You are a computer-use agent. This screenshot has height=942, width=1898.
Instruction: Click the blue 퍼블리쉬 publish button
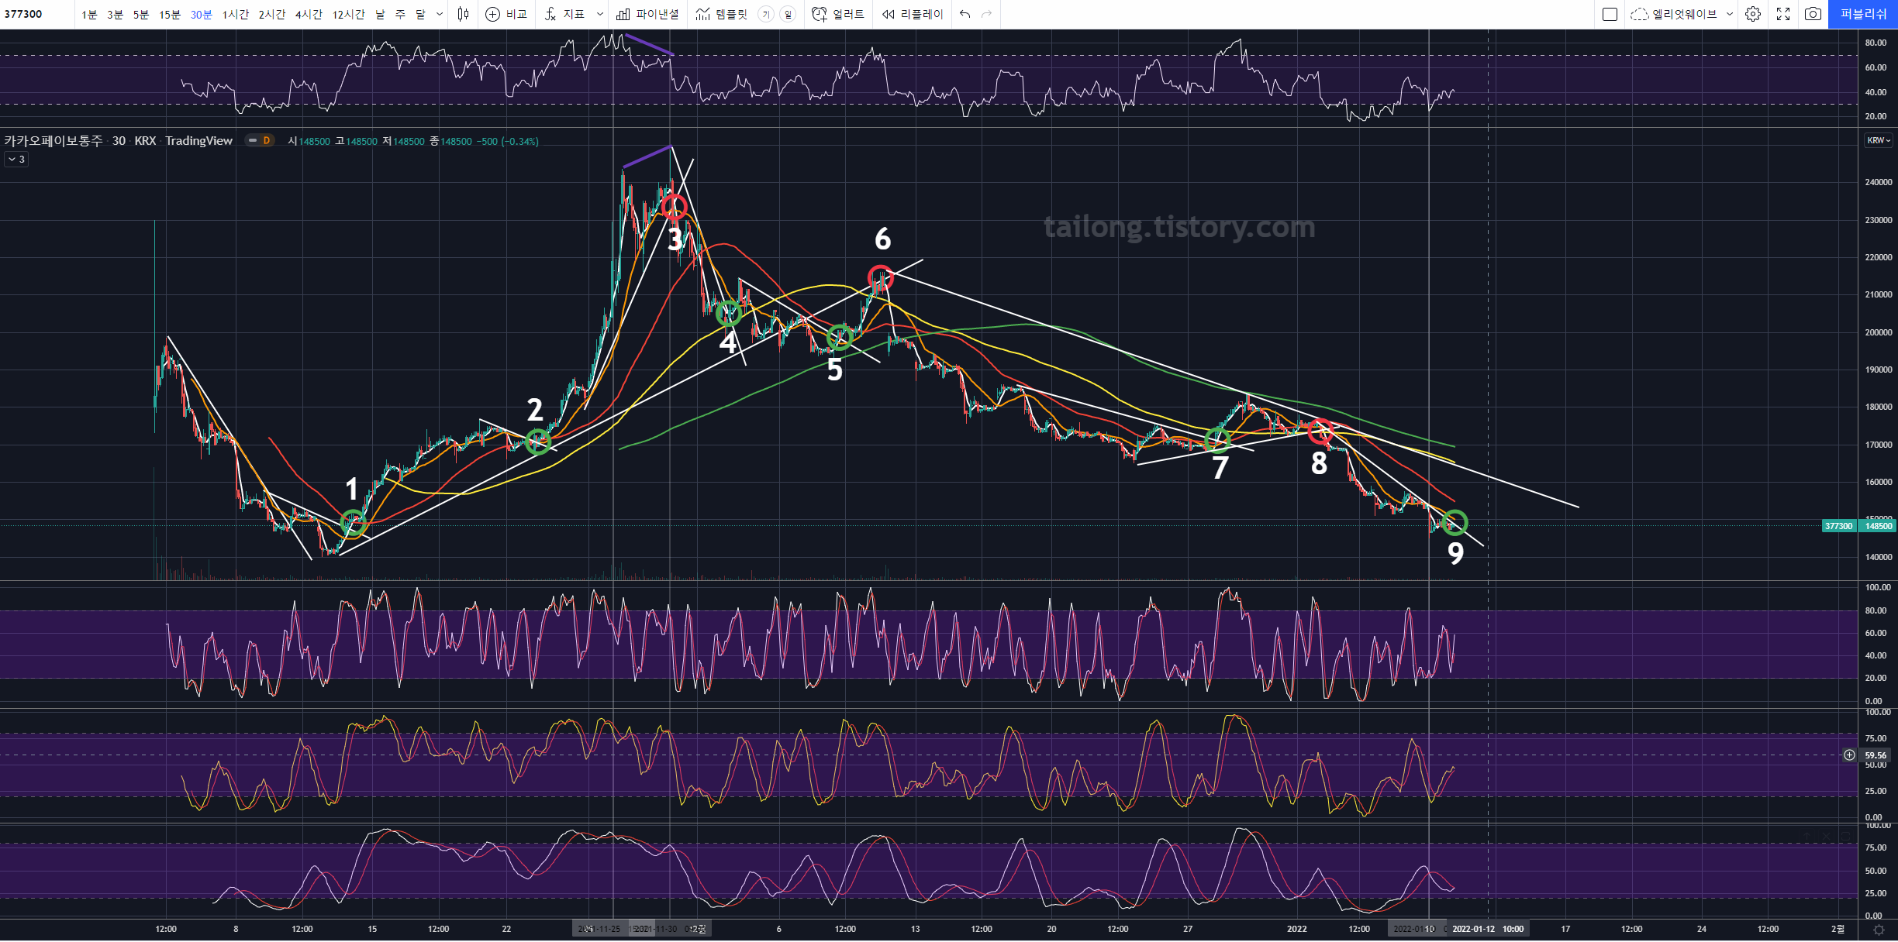1862,14
